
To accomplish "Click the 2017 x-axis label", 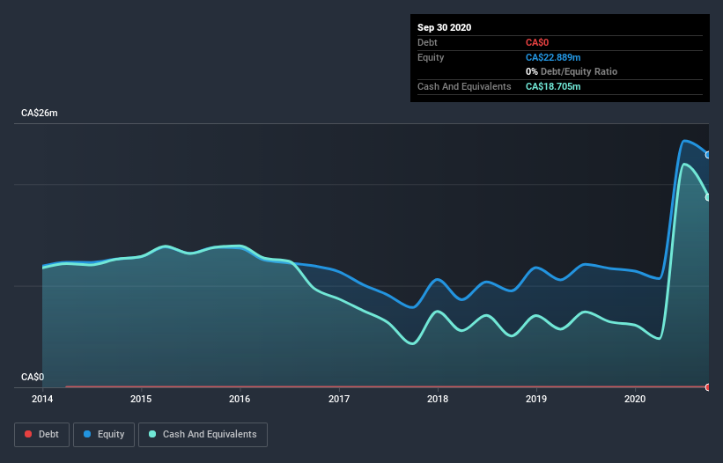I will [x=339, y=399].
